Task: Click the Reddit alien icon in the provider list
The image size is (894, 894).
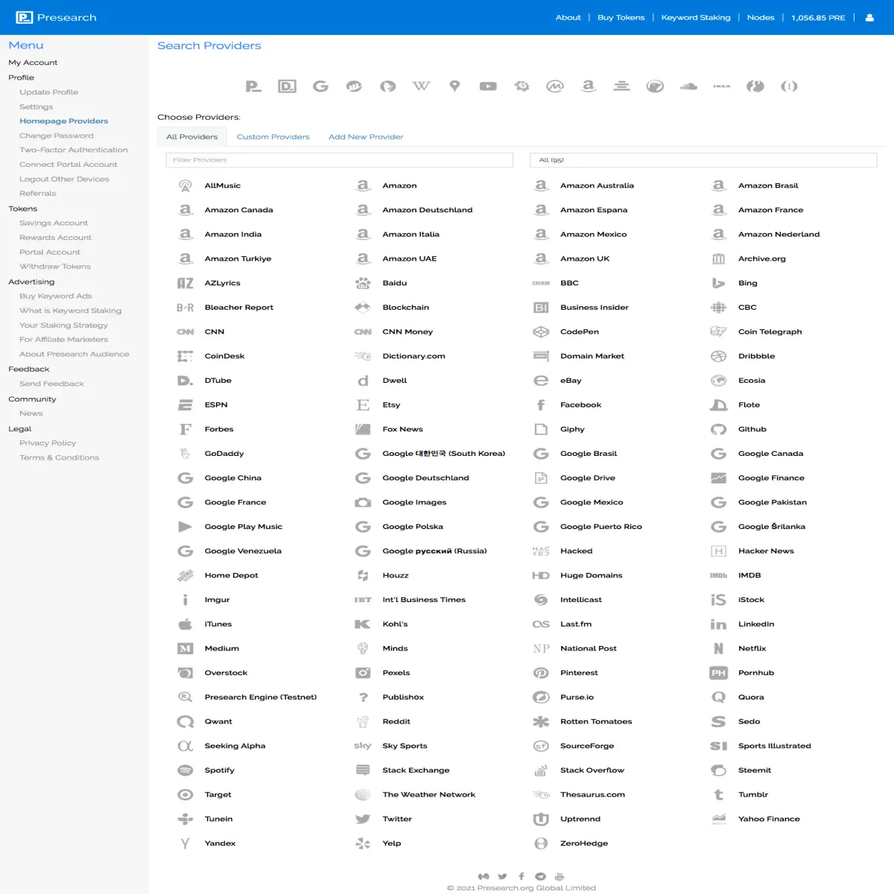Action: pyautogui.click(x=363, y=721)
